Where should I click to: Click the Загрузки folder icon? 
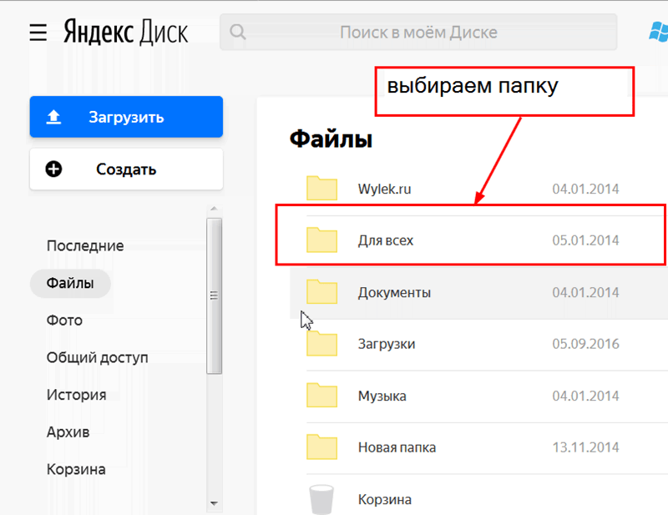(x=321, y=343)
